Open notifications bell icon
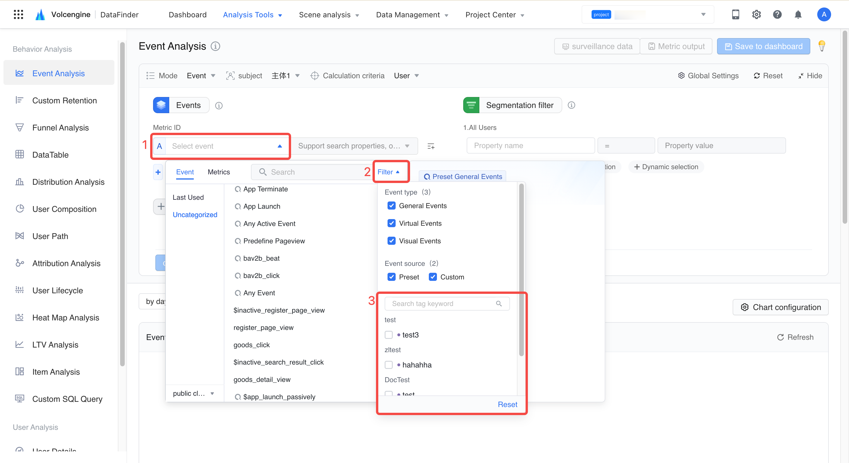This screenshot has width=849, height=463. coord(798,14)
